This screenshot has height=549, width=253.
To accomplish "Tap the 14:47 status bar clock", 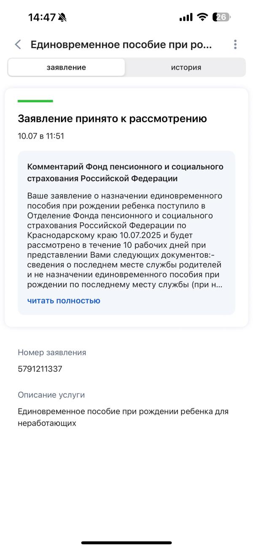I will click(42, 17).
